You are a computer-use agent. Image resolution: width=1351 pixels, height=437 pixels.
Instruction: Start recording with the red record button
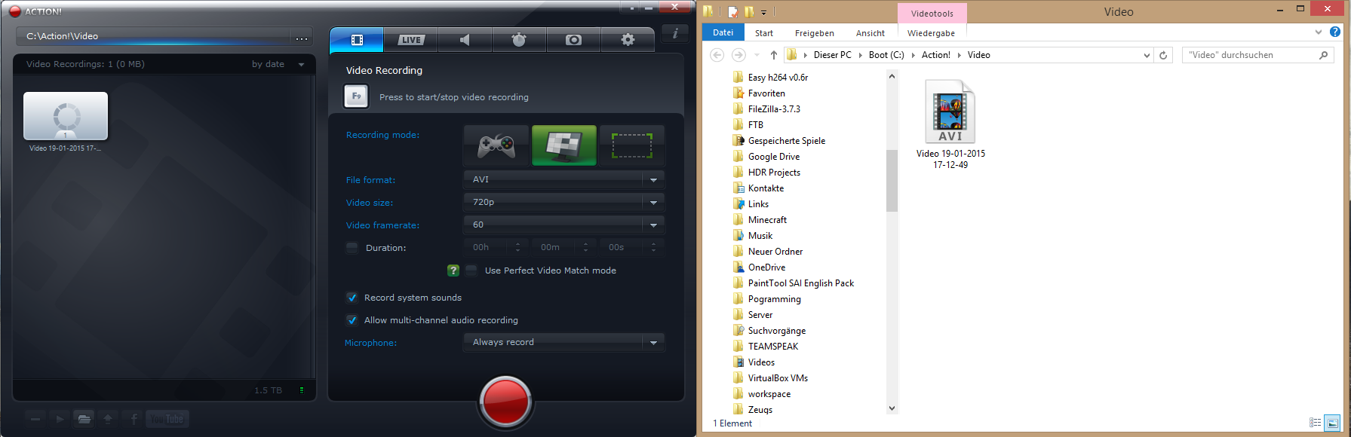506,402
